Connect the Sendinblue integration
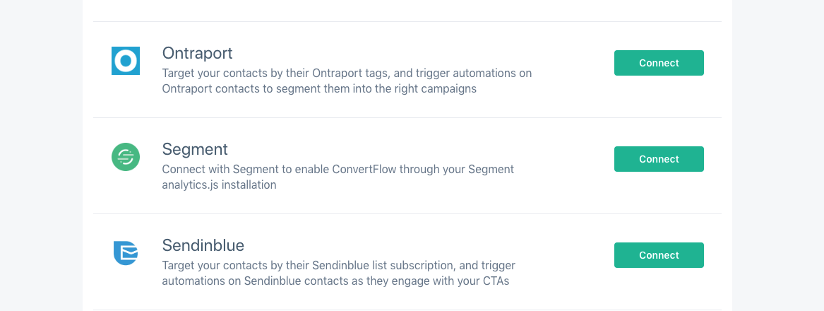824x311 pixels. point(659,255)
